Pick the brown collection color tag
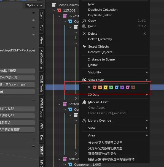This screenshot has width=164, height=167. click(x=133, y=87)
